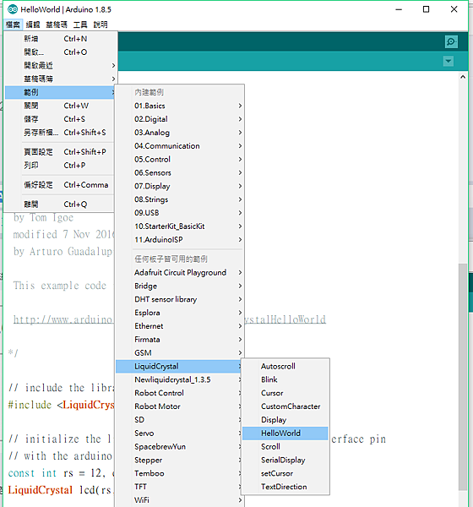Expand 01.Basics examples submenu

[x=179, y=106]
